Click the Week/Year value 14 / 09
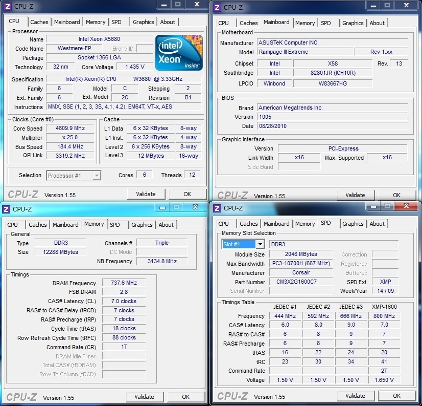This screenshot has height=406, width=422. pos(385,291)
